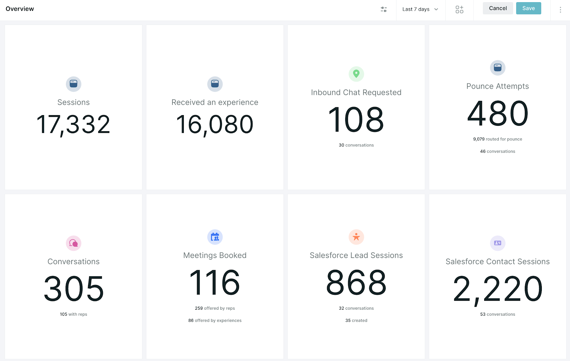
Task: Click '9,079 routed for pounce' text
Action: tap(498, 139)
